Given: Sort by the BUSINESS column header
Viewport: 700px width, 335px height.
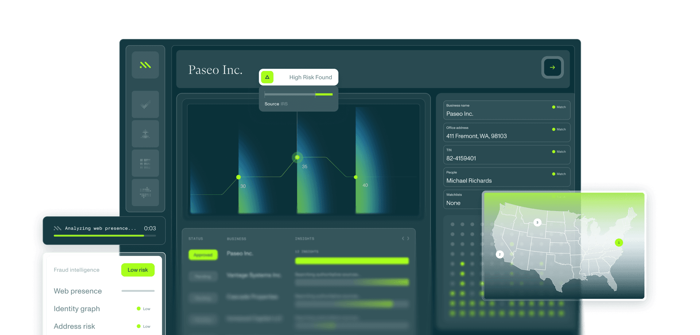Looking at the screenshot, I should click(x=236, y=239).
